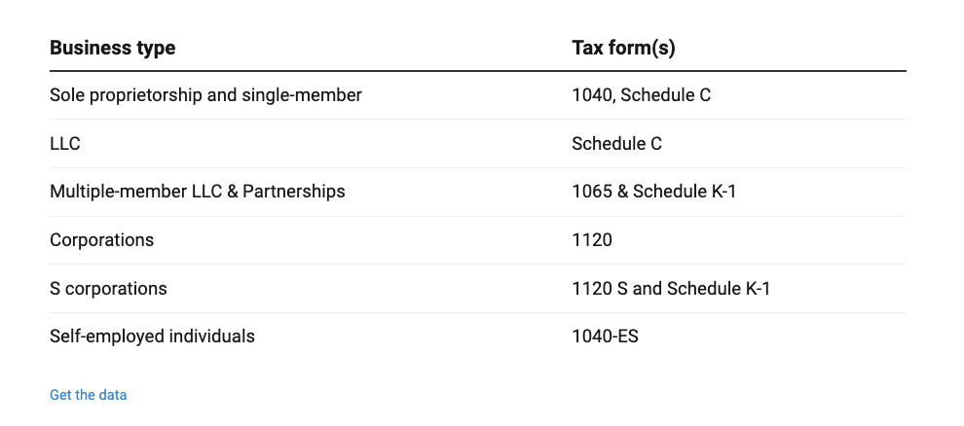Select the "Corporations" business type cell
The image size is (964, 426).
[x=101, y=240]
